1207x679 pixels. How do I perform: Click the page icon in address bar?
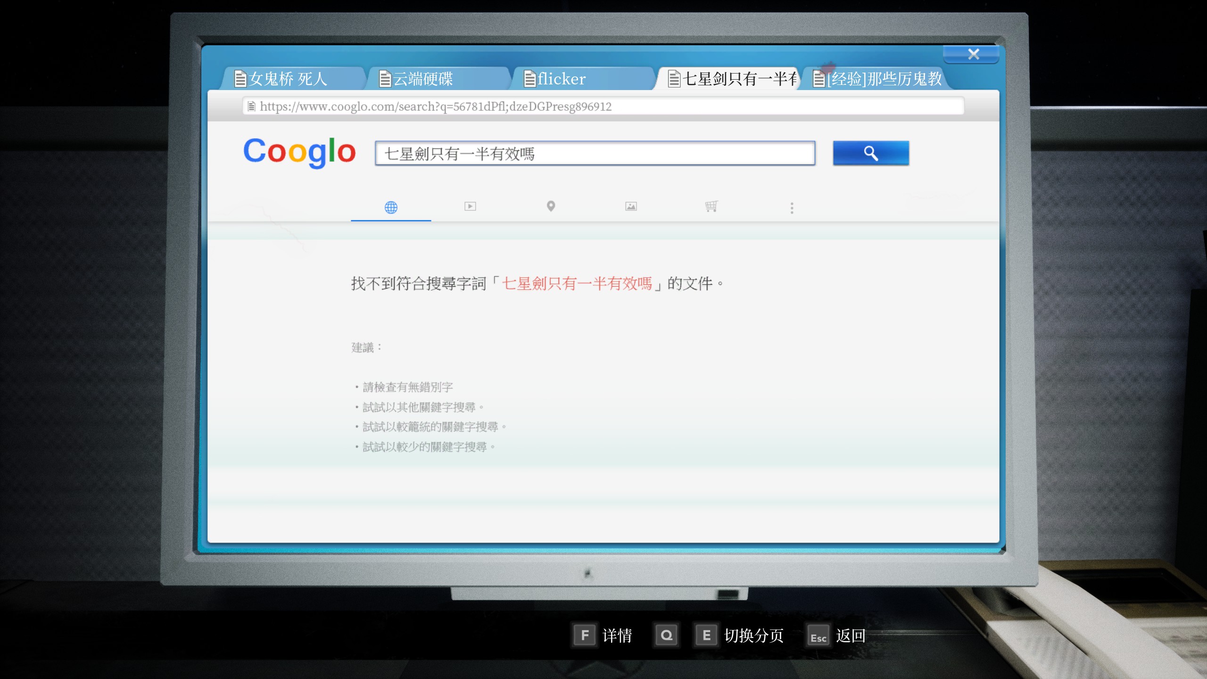pos(252,106)
